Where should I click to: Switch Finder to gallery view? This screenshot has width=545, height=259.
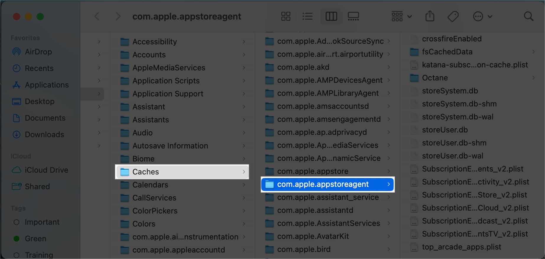point(353,16)
